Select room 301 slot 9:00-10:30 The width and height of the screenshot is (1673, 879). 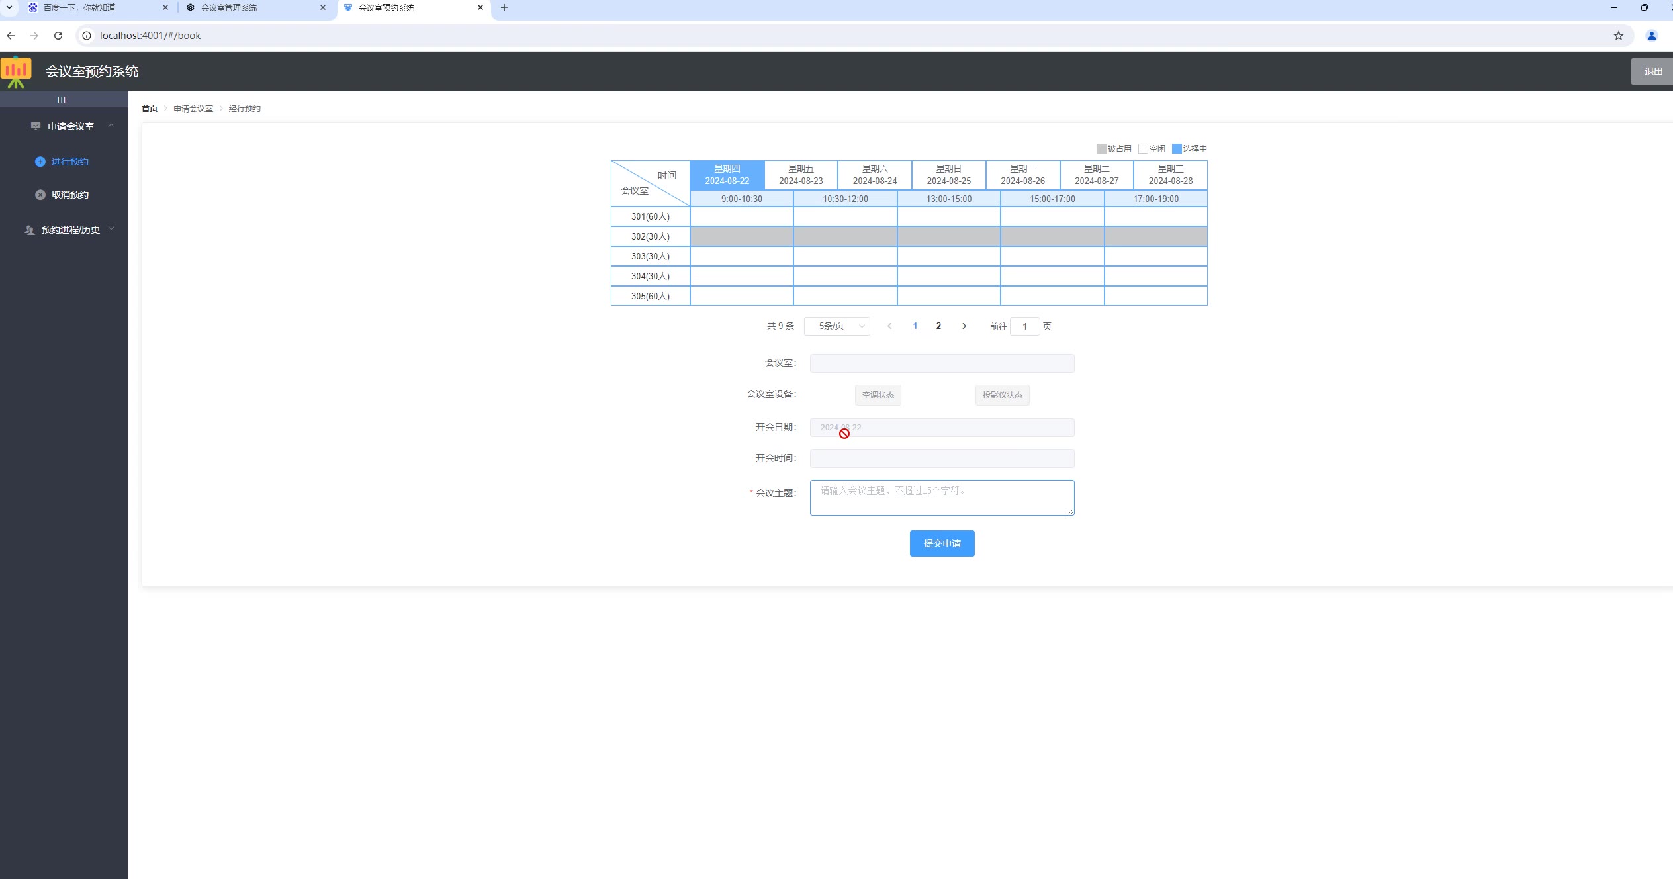point(741,216)
